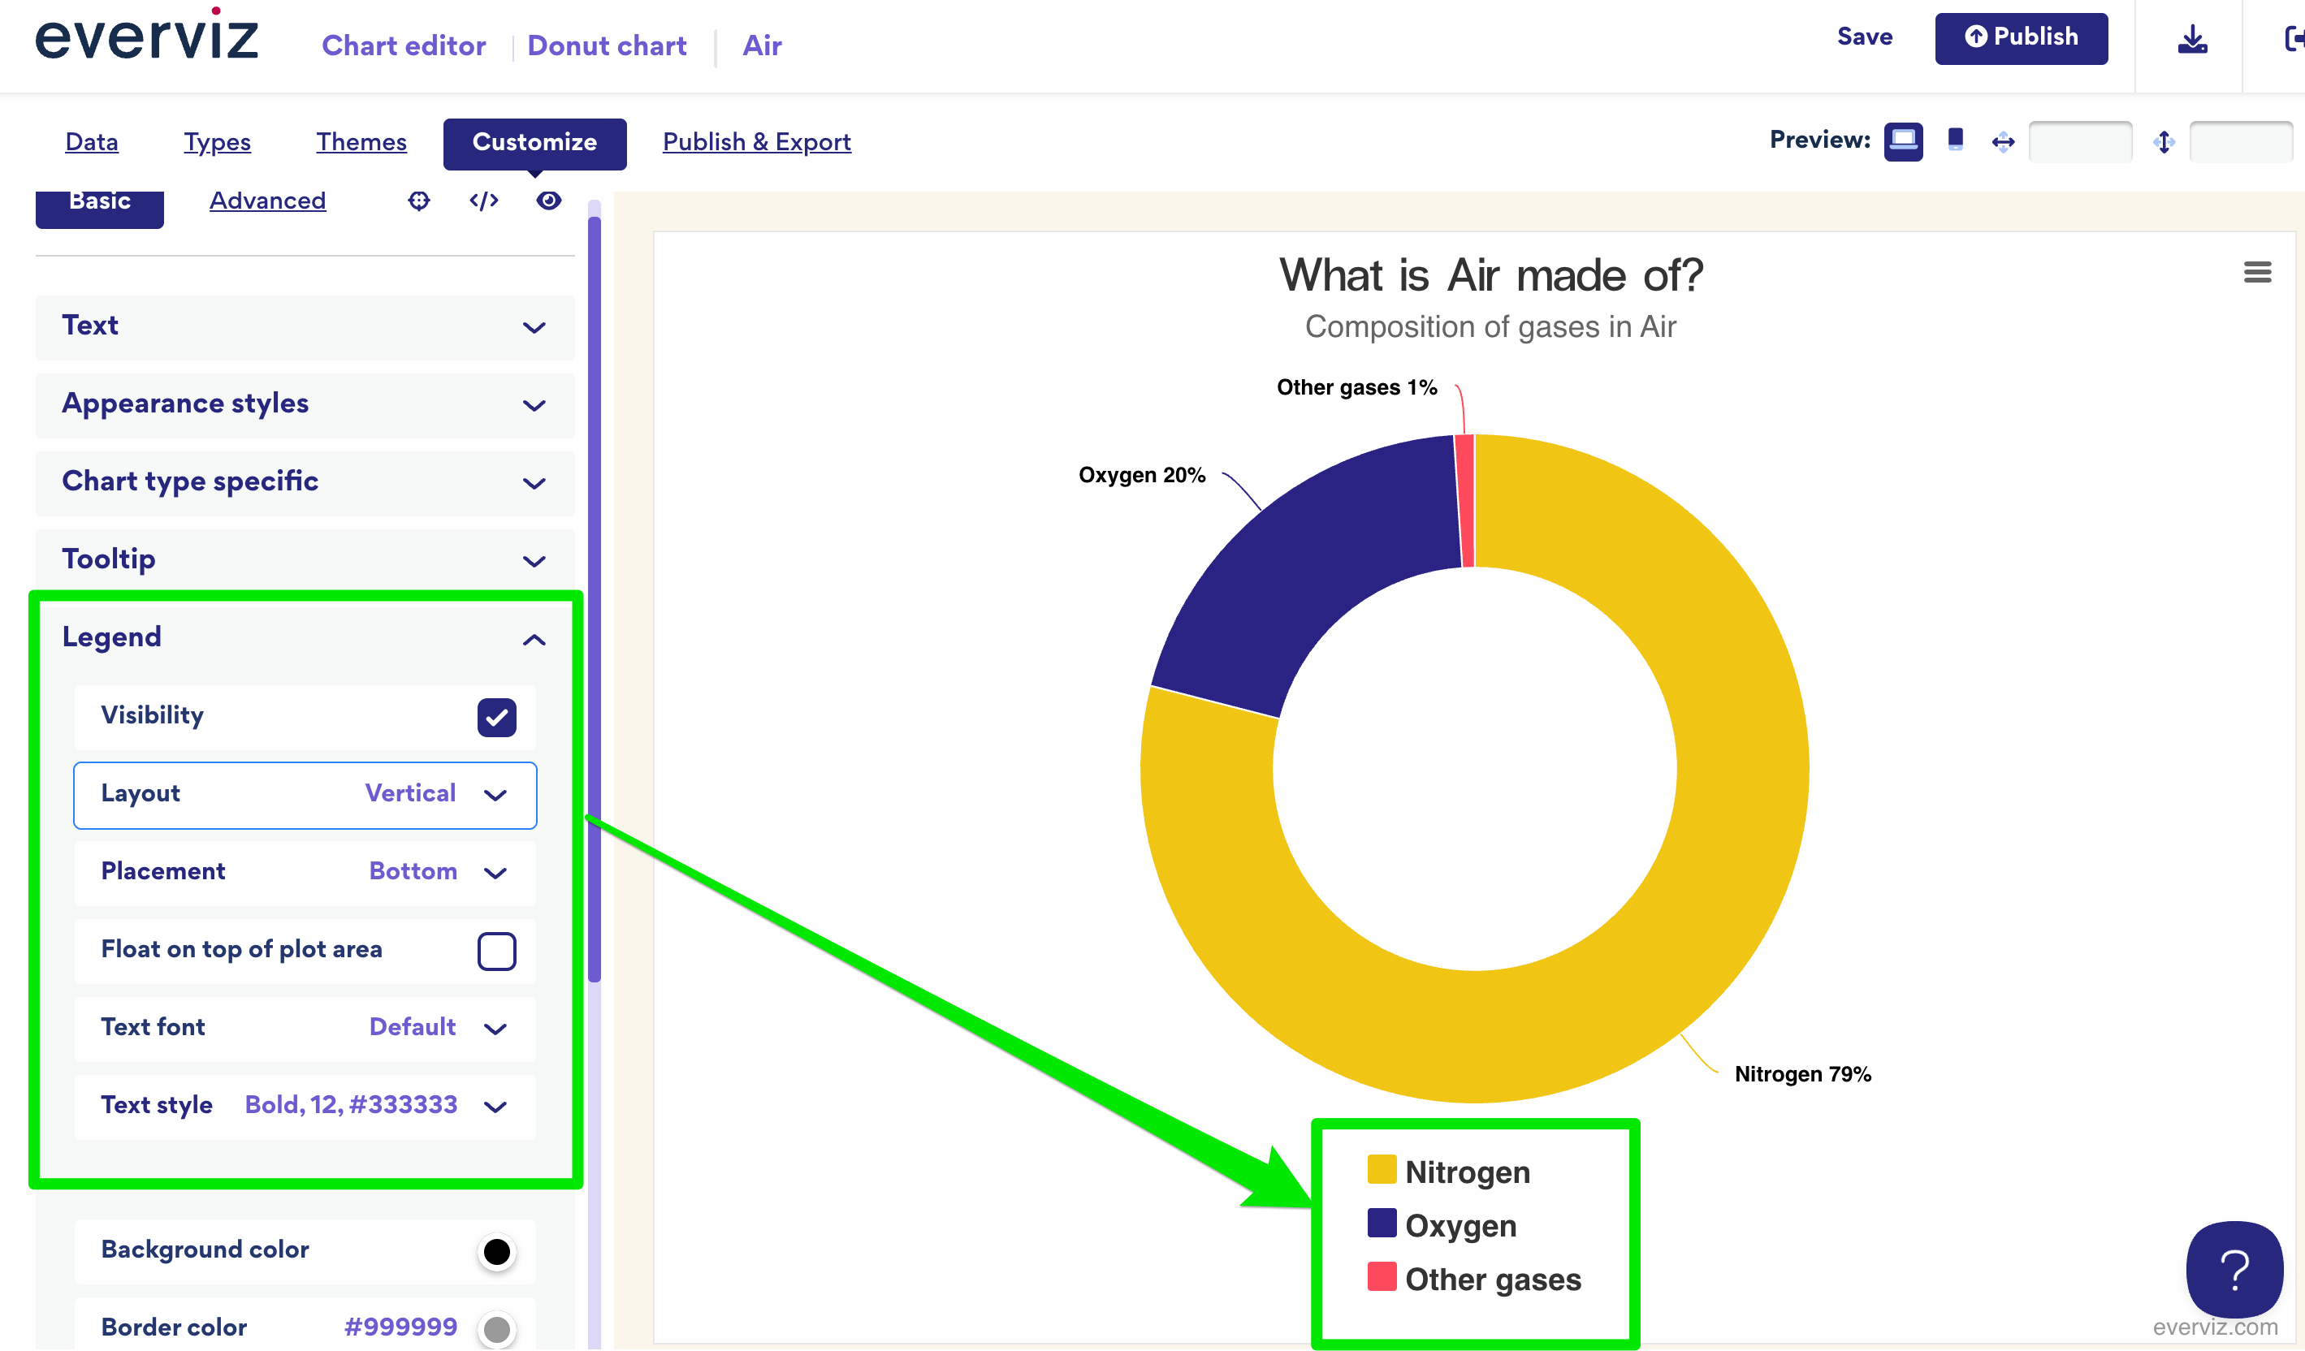
Task: Click the Save link
Action: click(1864, 37)
